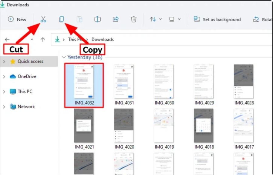
Task: Open recent locations dropdown chevron
Action: pyautogui.click(x=32, y=39)
